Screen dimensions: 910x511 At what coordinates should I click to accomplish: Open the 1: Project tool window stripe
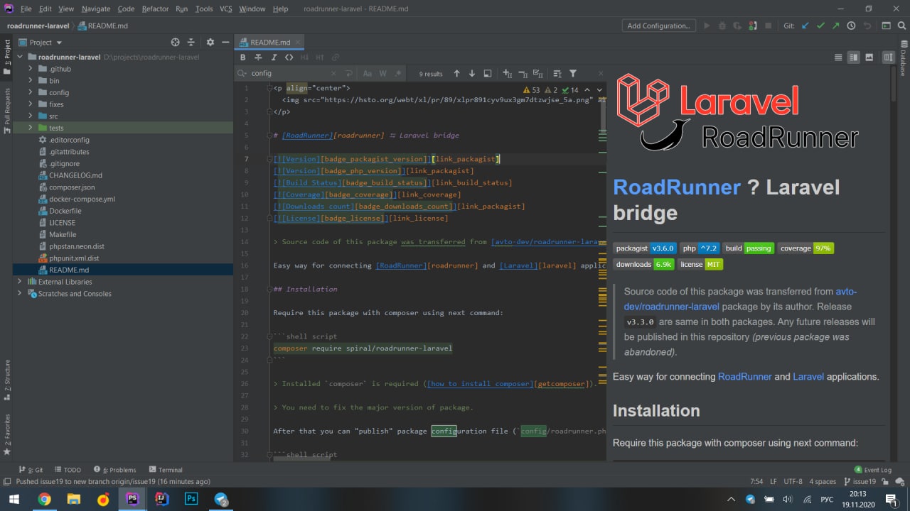[6, 57]
